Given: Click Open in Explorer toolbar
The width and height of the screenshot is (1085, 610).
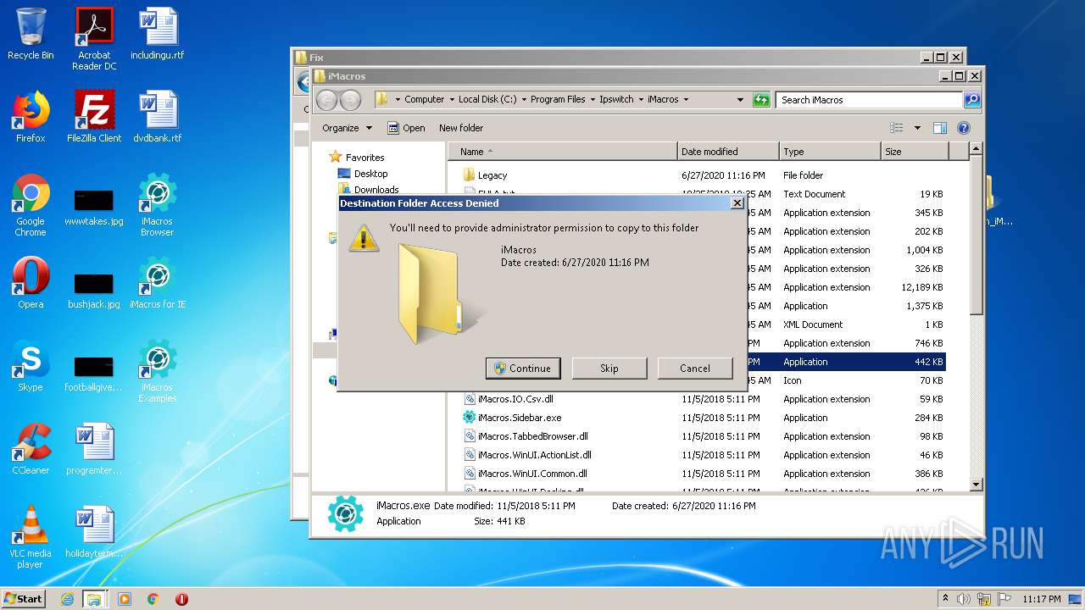Looking at the screenshot, I should pos(407,128).
